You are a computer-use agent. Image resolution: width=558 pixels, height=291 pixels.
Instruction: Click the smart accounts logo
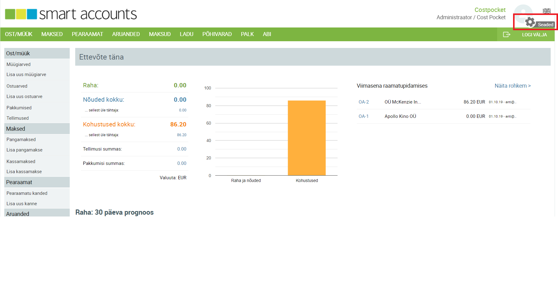[x=71, y=14]
